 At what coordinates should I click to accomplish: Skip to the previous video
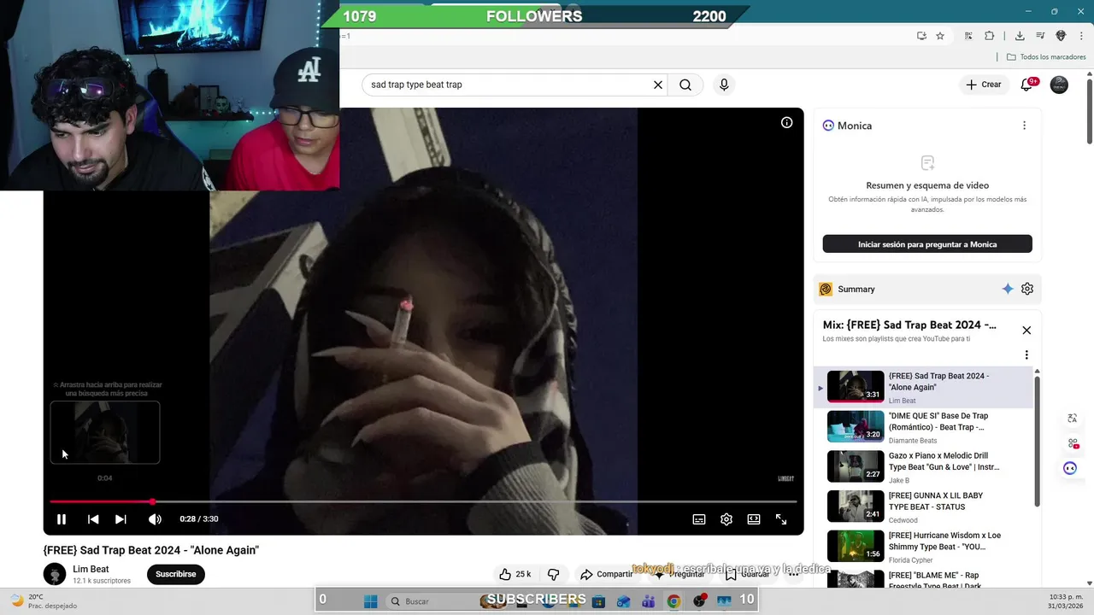pyautogui.click(x=93, y=519)
